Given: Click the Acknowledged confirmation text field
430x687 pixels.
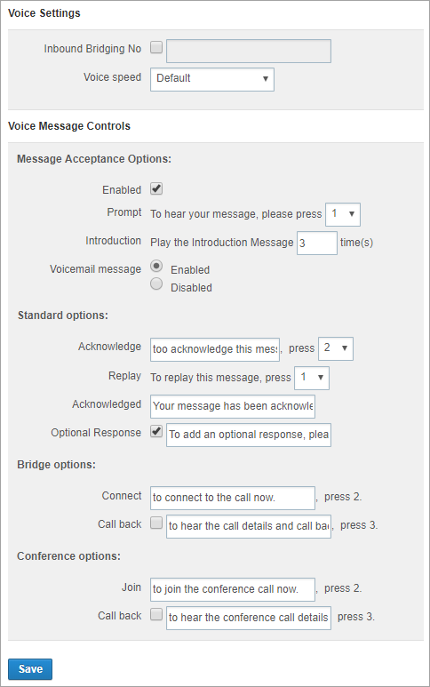Looking at the screenshot, I should tap(233, 406).
